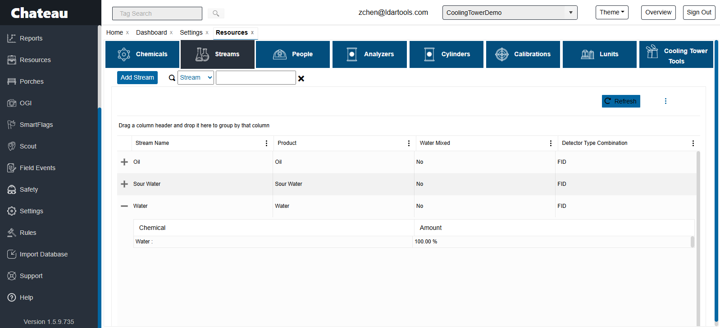Viewport: 720px width, 328px height.
Task: Click the Refresh button
Action: click(x=620, y=101)
